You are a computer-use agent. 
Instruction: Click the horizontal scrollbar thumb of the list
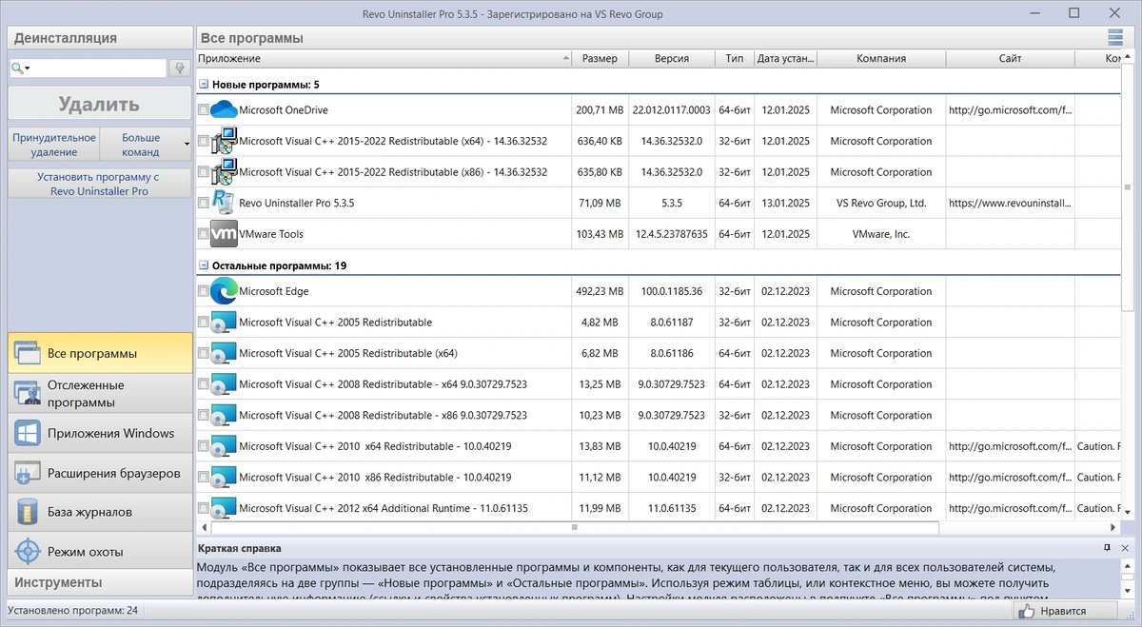coord(574,526)
